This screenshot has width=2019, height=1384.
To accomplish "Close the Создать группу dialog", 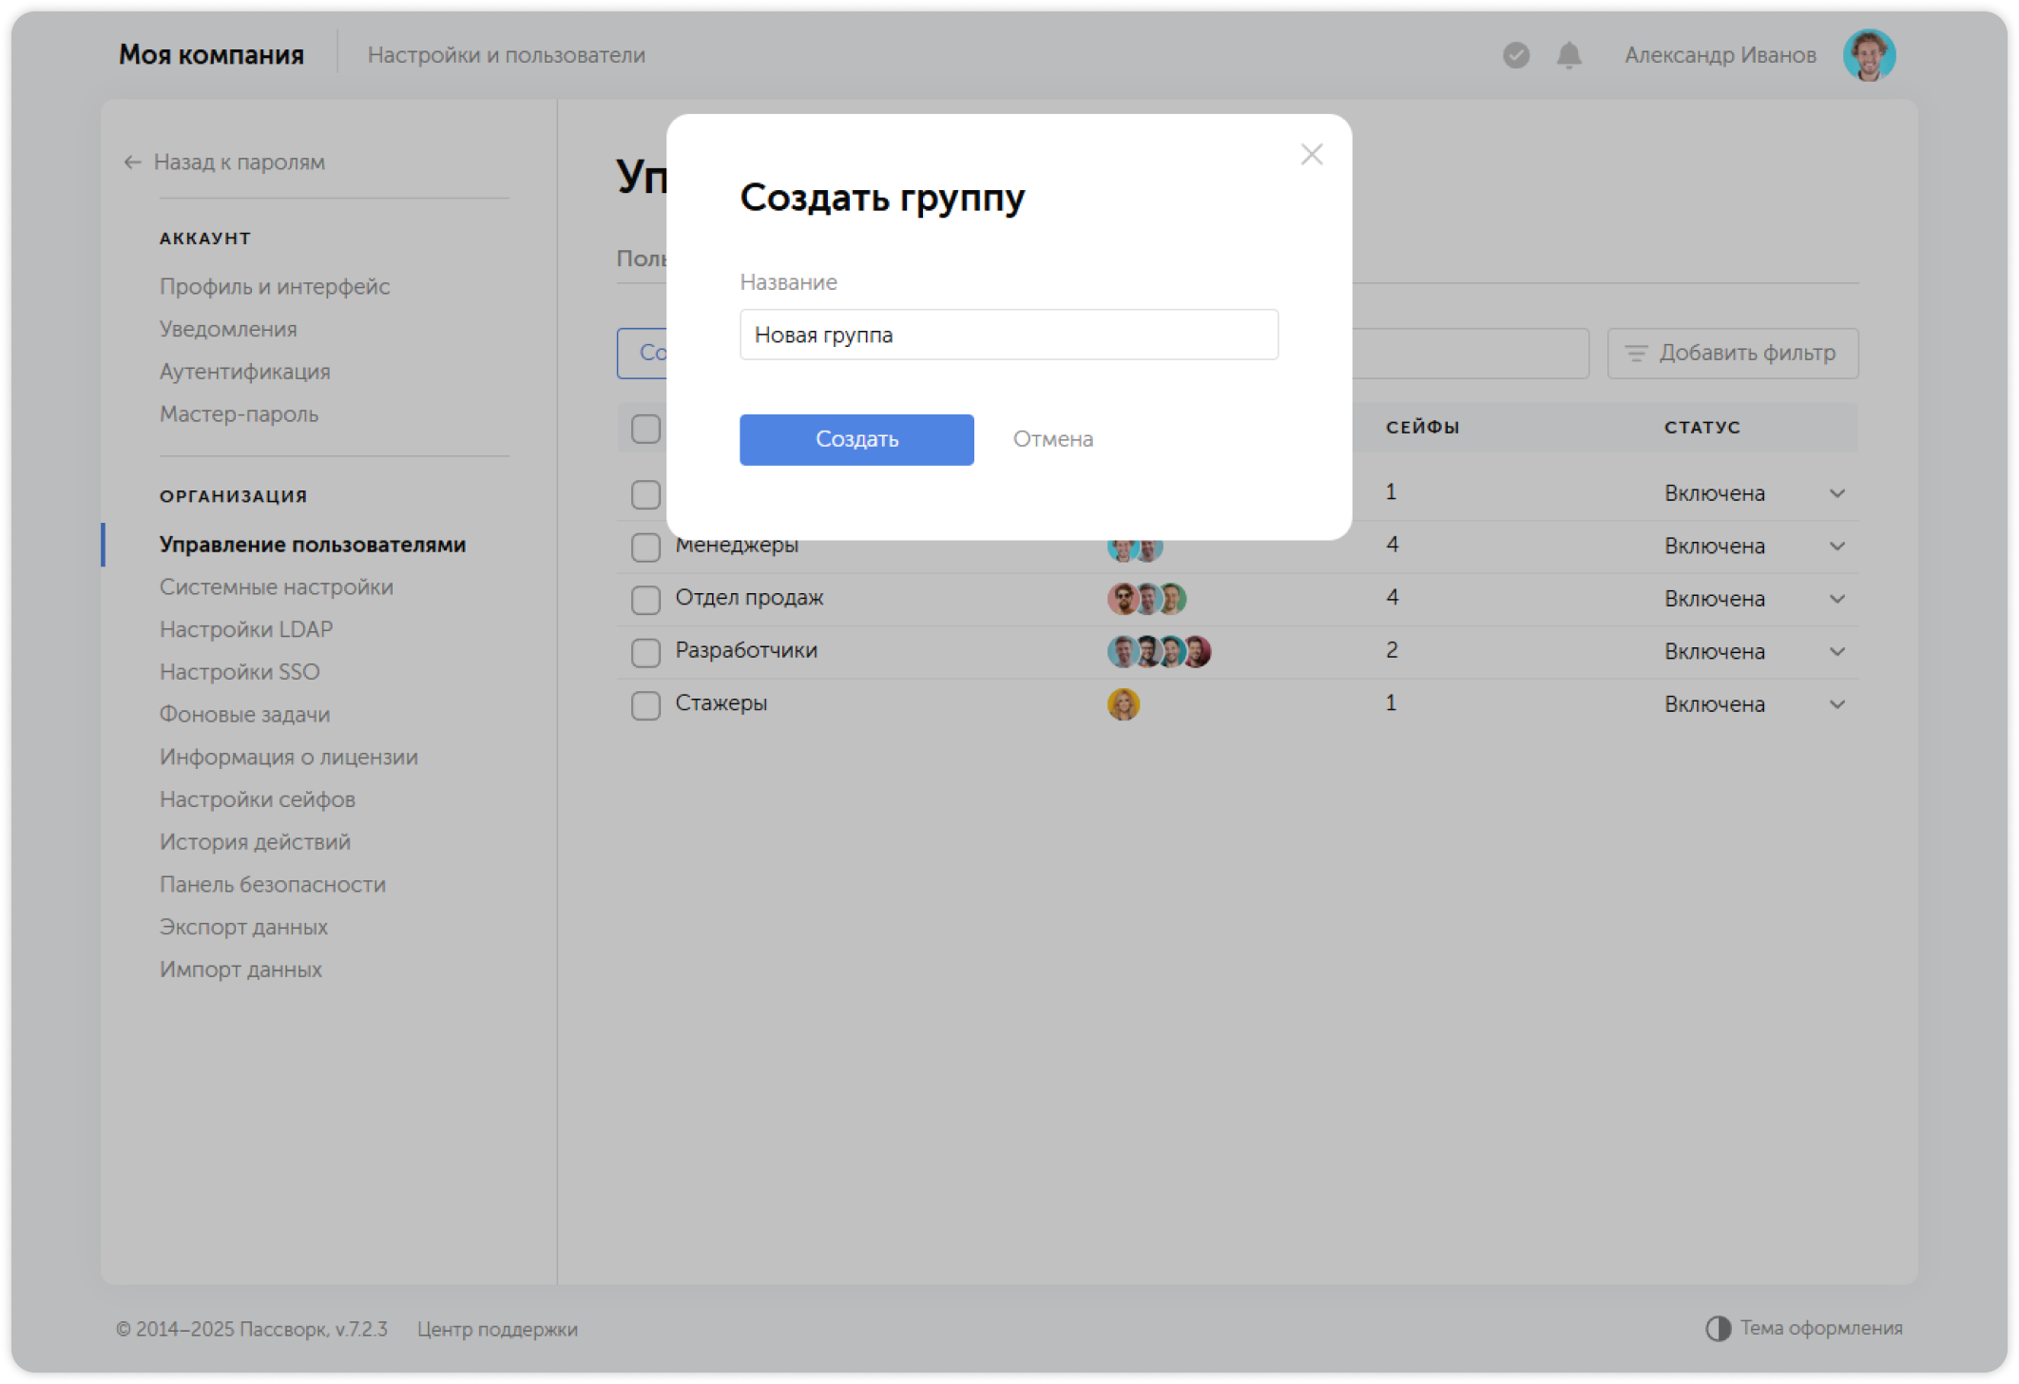I will [x=1312, y=154].
